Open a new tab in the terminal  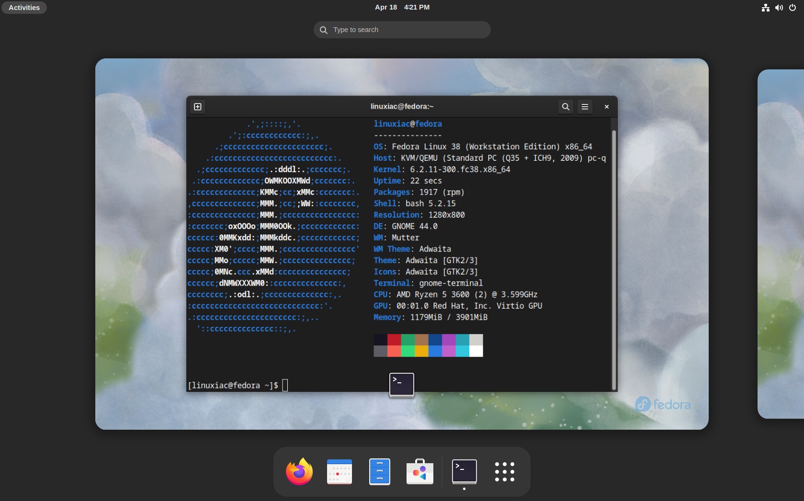198,107
